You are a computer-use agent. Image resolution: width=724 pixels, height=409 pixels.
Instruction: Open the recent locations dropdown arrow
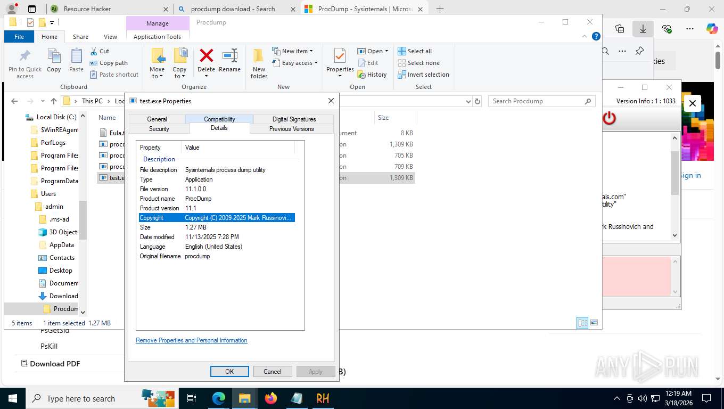[42, 101]
